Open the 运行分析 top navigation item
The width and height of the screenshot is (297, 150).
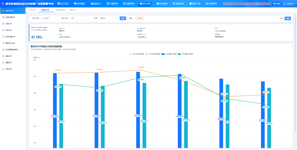coord(145,4)
